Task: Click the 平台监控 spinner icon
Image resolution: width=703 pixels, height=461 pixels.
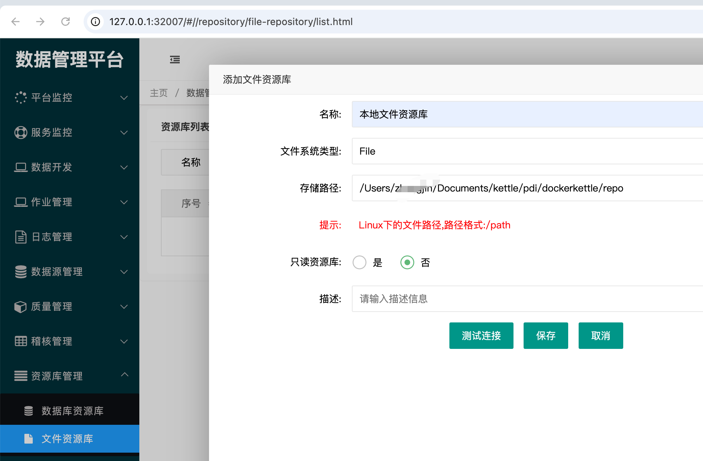Action: pos(21,97)
